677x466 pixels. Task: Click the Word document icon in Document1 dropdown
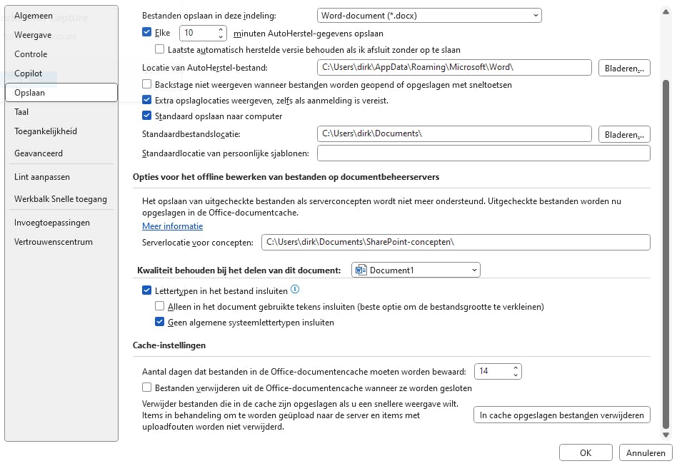click(x=361, y=270)
